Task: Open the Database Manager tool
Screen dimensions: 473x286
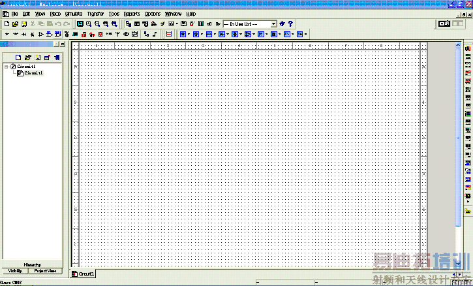Action: point(145,24)
